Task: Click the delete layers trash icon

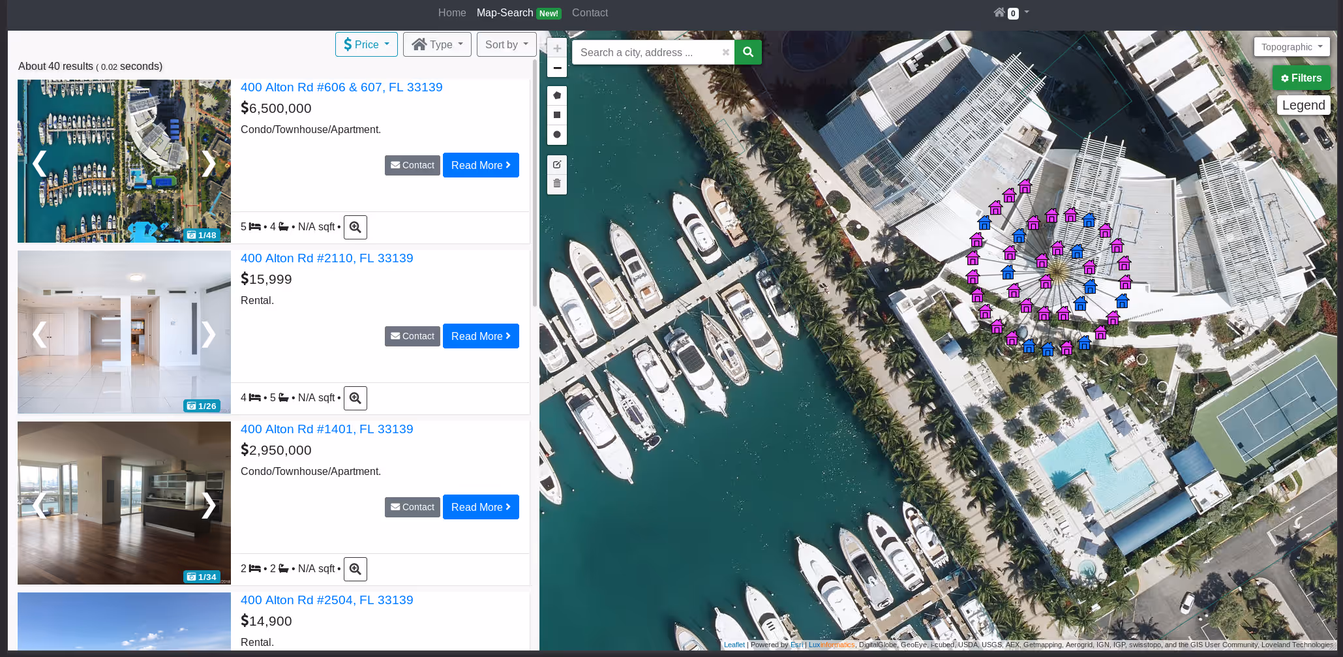Action: [x=556, y=183]
